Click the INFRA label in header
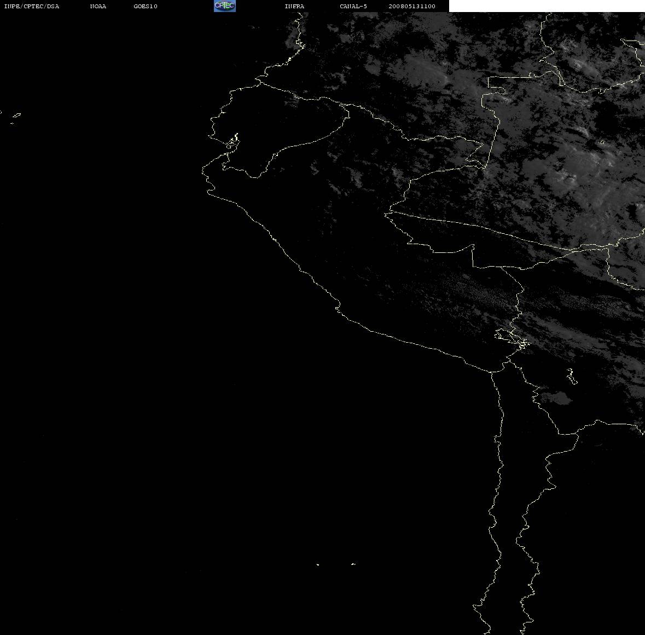This screenshot has width=645, height=635. 294,6
